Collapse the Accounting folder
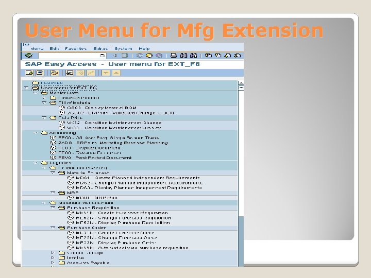The image size is (371, 278). pyautogui.click(x=35, y=133)
